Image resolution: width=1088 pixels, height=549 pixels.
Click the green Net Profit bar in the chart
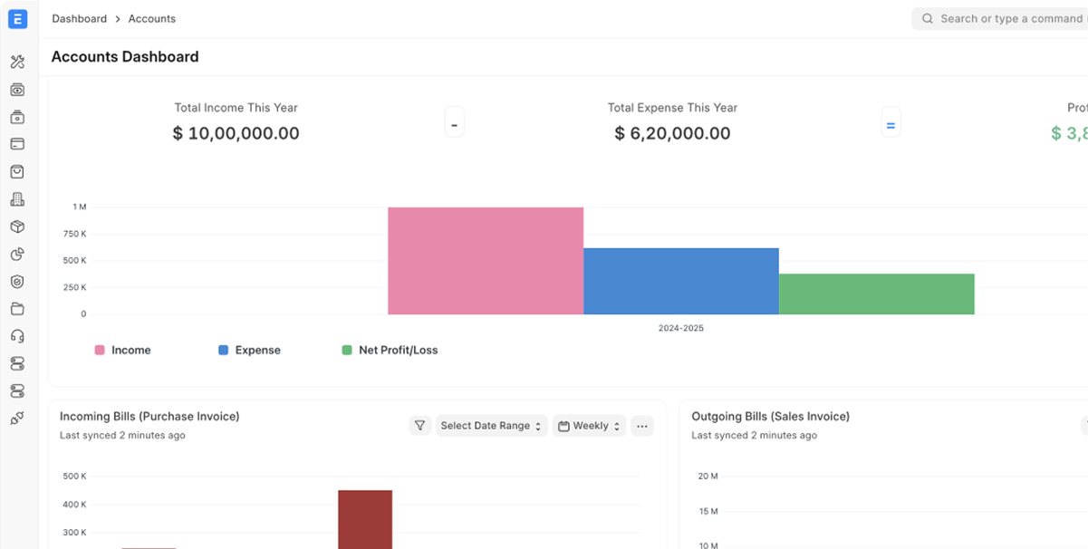pyautogui.click(x=877, y=294)
